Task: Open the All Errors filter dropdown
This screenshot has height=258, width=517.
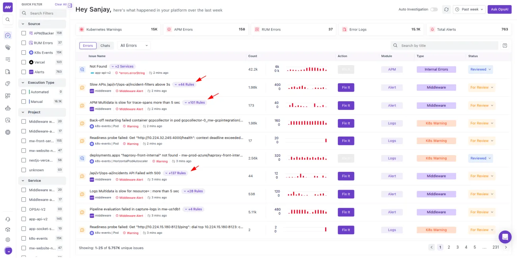Action: pyautogui.click(x=134, y=46)
